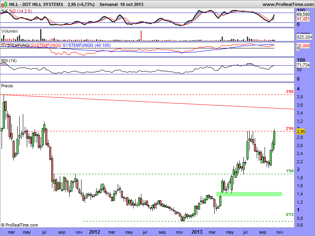Image resolution: width=315 pixels, height=236 pixels.
Task: Click the 0'72 support level label
Action: (290, 215)
